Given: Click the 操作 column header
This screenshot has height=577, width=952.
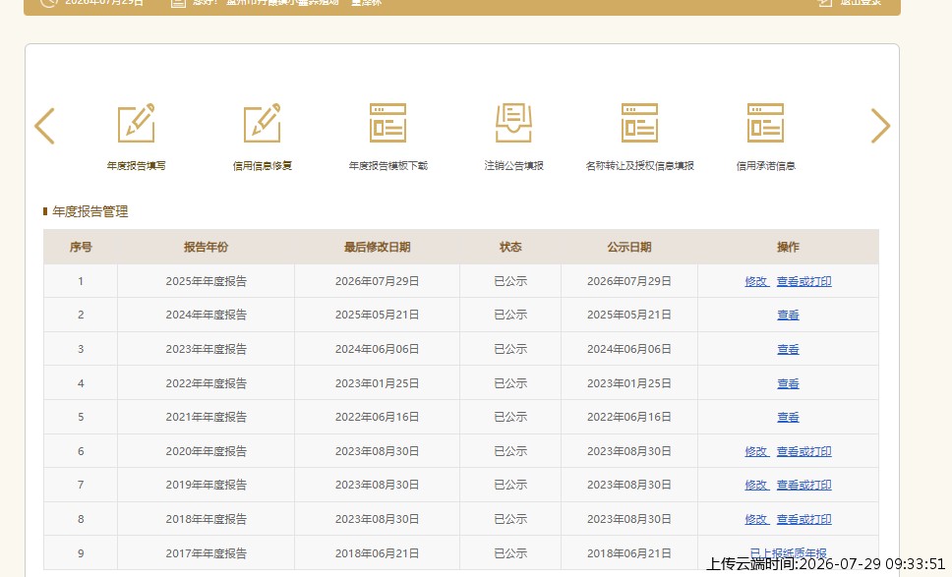Looking at the screenshot, I should [788, 247].
